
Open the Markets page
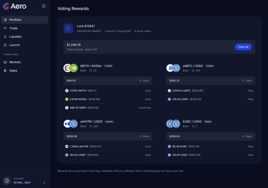[x=24, y=62]
